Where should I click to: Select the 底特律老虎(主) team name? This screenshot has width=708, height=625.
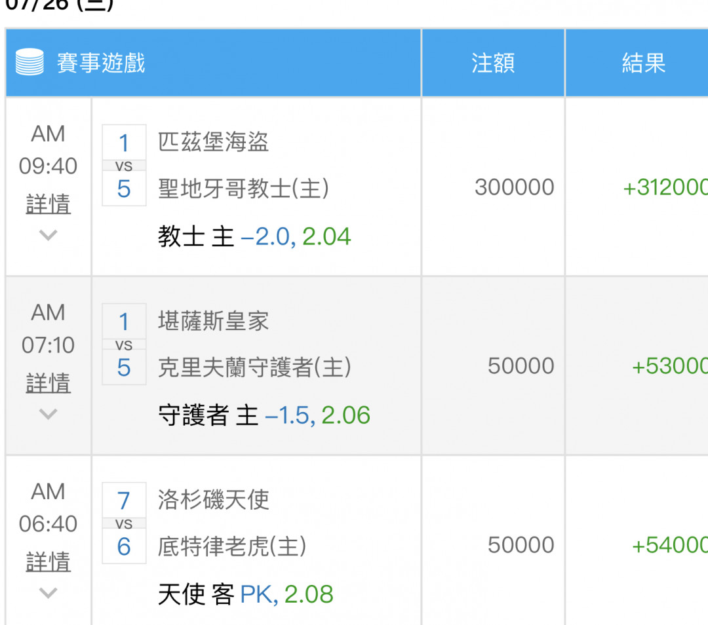tap(232, 546)
